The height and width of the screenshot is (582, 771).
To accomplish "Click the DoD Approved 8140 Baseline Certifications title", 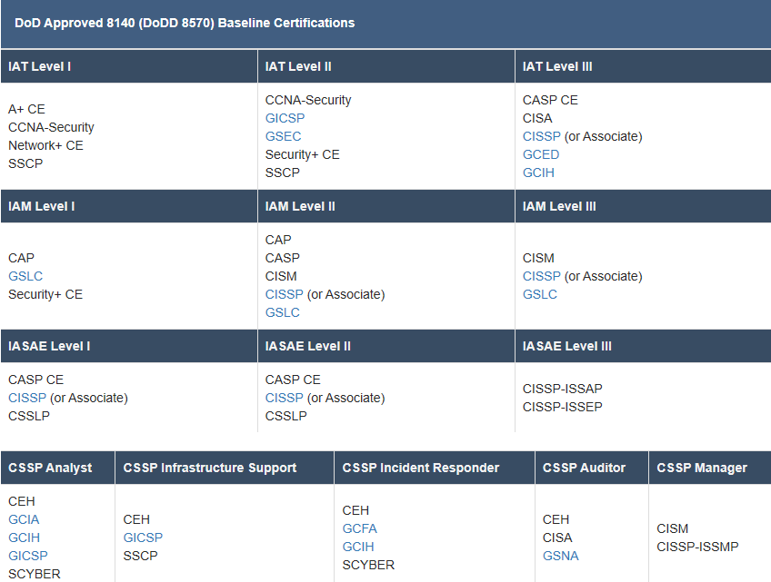I will tap(185, 23).
